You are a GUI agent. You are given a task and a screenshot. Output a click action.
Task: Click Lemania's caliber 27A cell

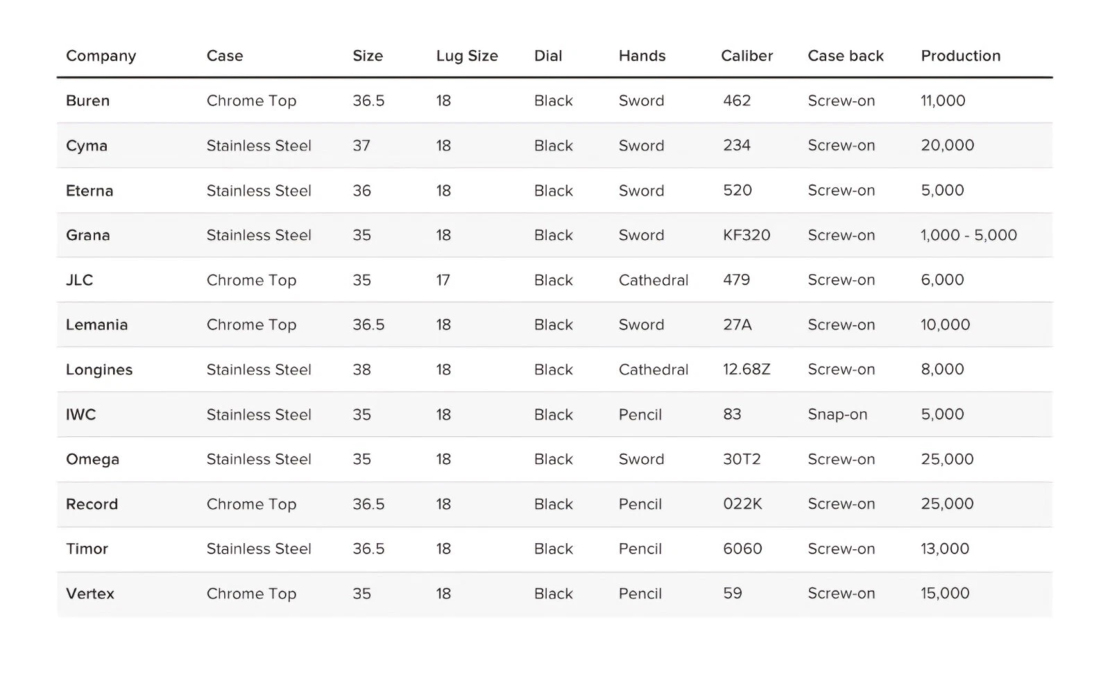(737, 325)
